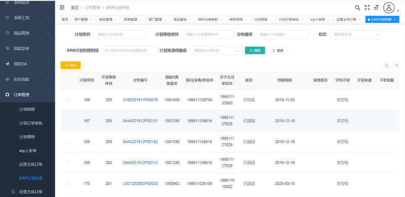Click the green 搜索 button

click(x=255, y=51)
